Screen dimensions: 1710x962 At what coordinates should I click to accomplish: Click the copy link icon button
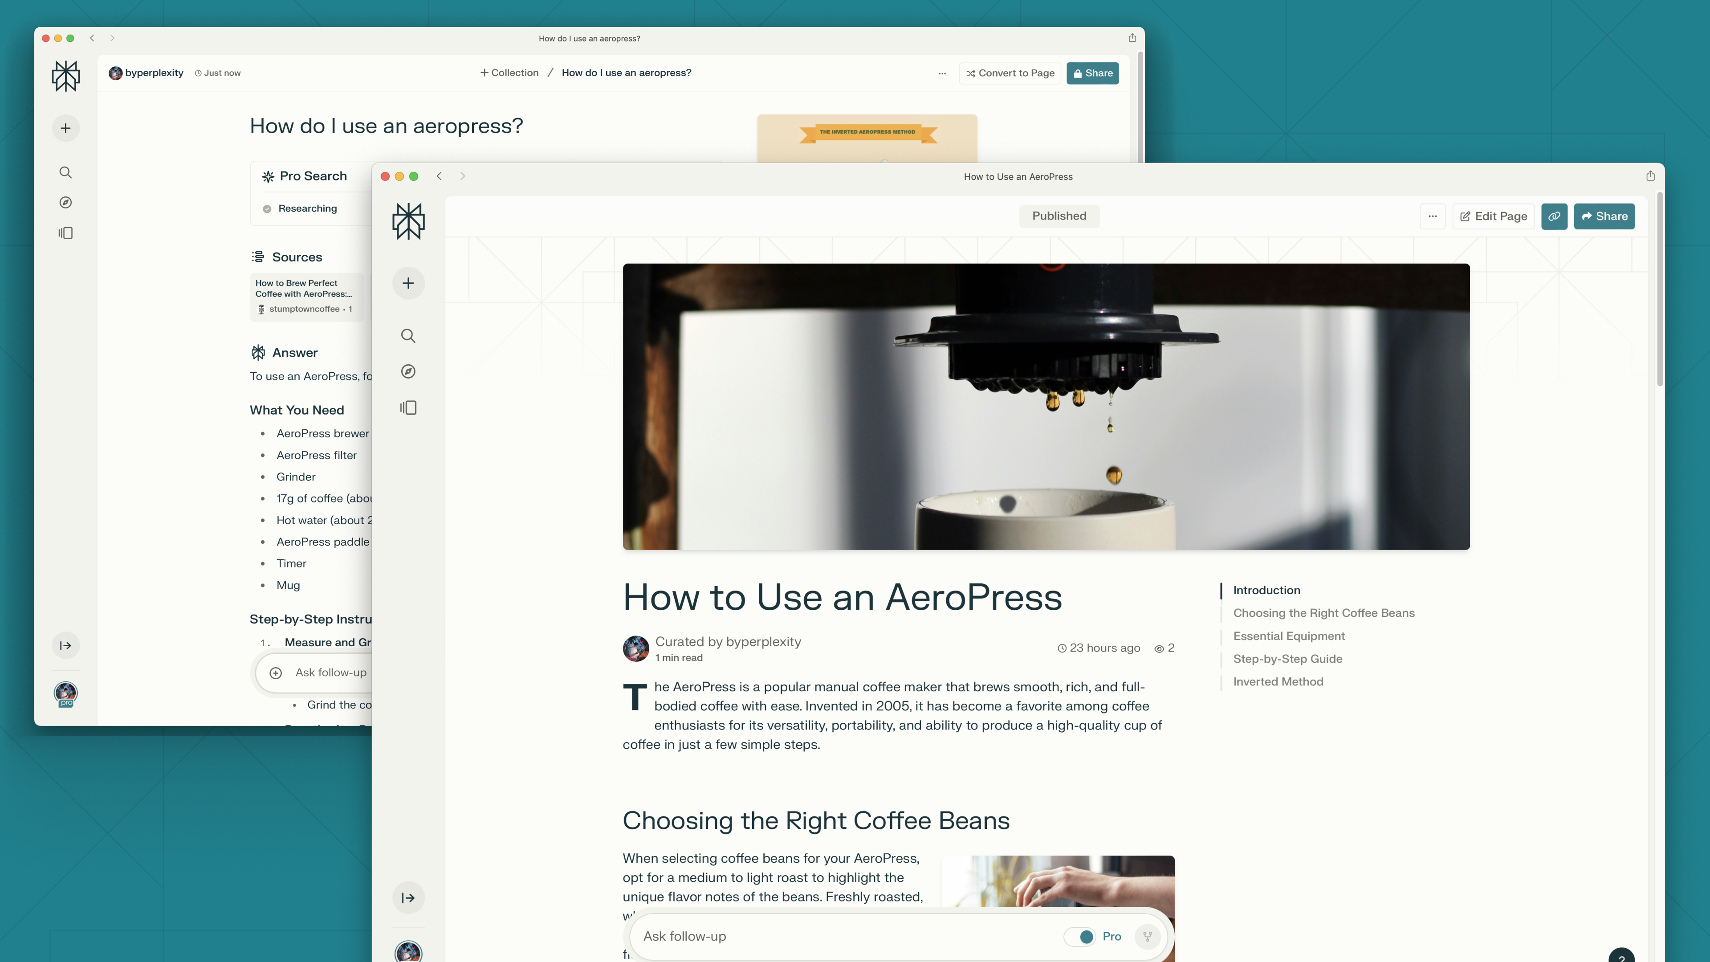point(1554,216)
